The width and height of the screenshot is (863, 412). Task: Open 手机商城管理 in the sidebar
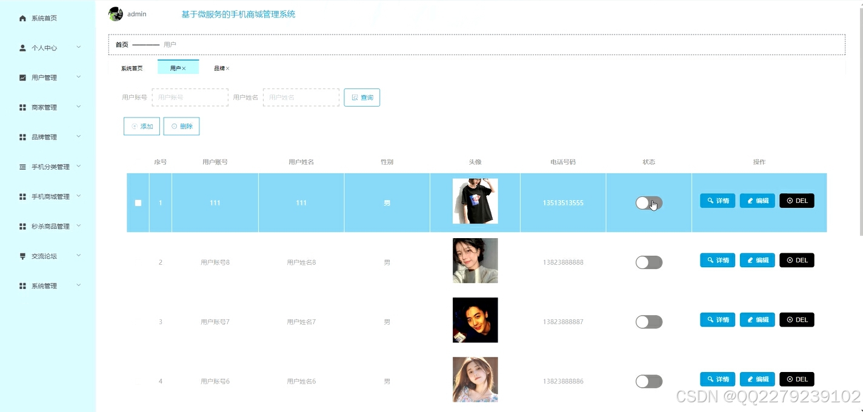click(x=50, y=196)
